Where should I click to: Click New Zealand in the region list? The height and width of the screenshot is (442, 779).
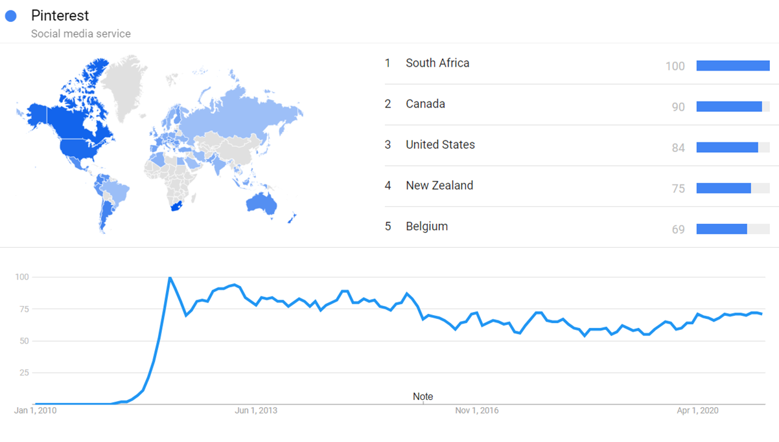pos(439,186)
